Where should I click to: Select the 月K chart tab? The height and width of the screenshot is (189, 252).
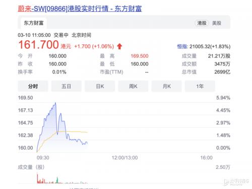coord(166,86)
